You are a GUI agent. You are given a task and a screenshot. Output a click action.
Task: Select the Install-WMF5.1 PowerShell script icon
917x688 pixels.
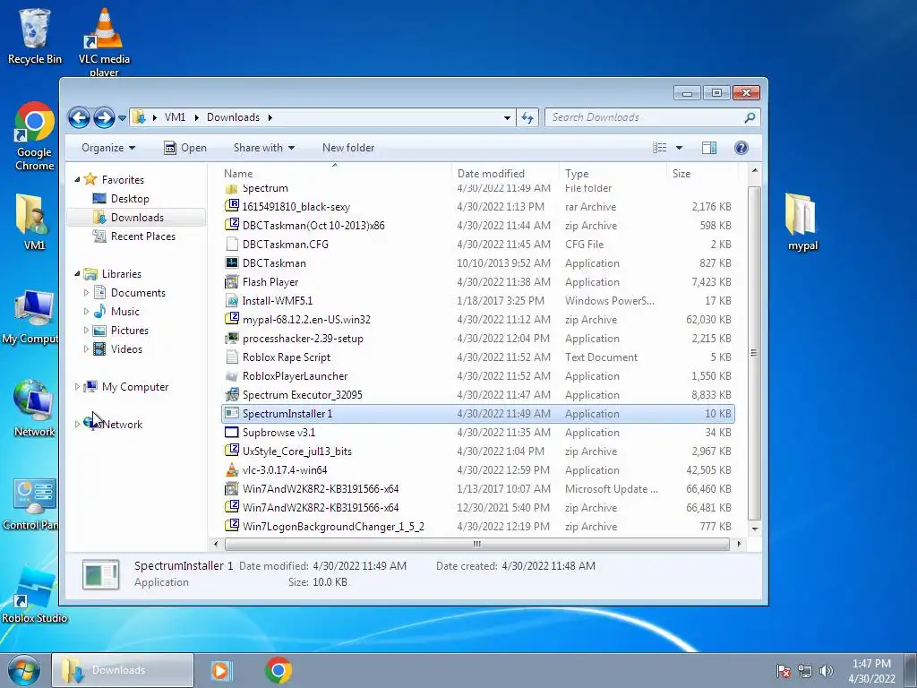coord(232,301)
